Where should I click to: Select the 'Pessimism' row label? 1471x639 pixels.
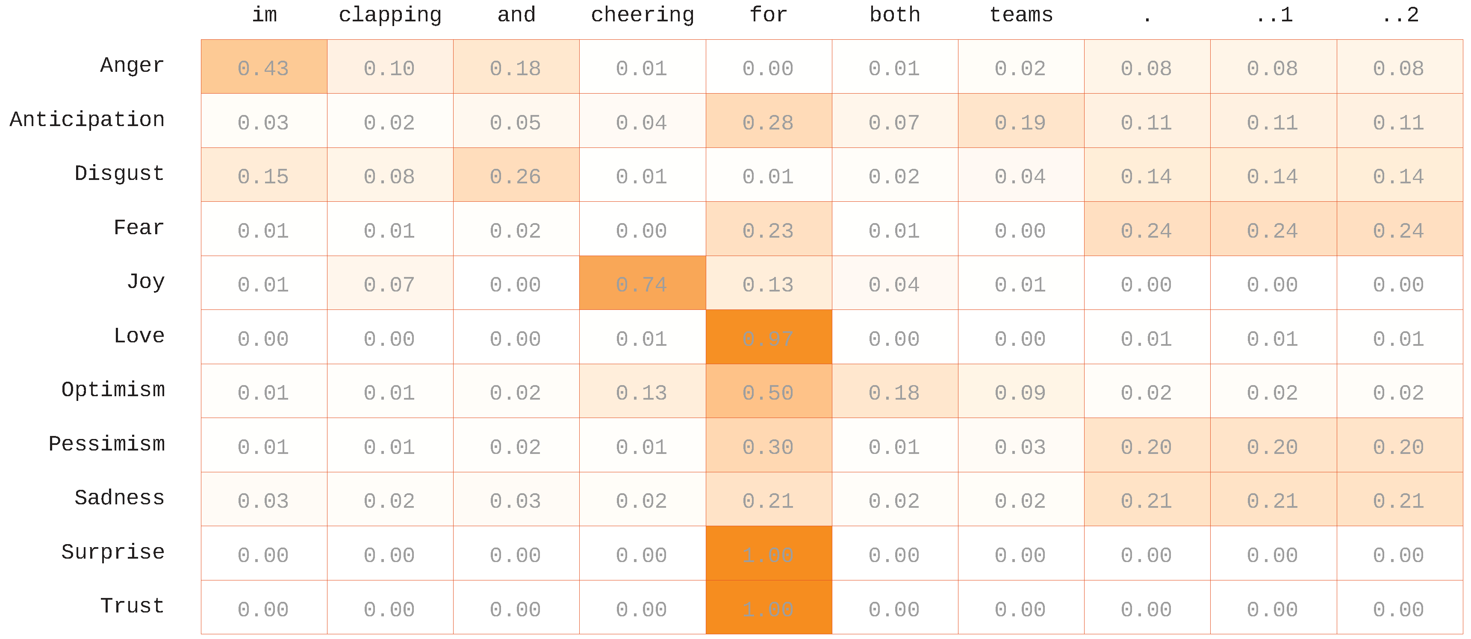click(107, 444)
